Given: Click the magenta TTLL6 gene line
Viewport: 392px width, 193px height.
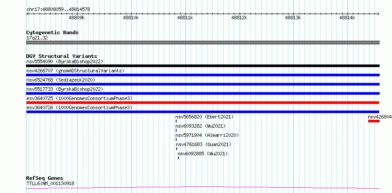Looking at the screenshot, I should (x=203, y=188).
